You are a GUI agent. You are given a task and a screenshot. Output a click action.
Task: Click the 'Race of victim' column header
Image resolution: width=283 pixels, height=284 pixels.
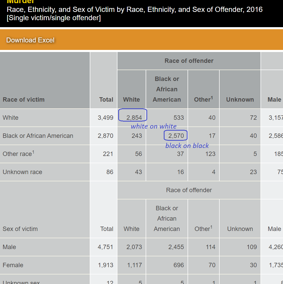(24, 100)
